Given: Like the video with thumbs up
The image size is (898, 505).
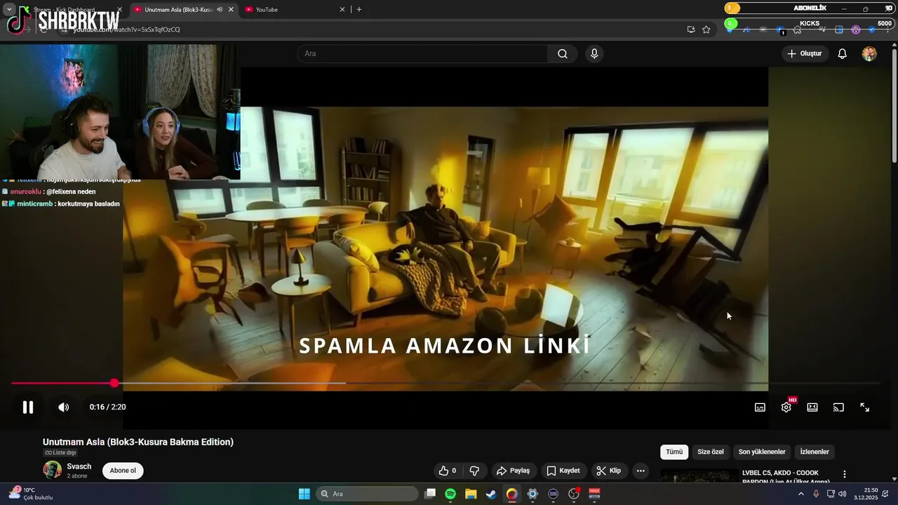Looking at the screenshot, I should 447,471.
